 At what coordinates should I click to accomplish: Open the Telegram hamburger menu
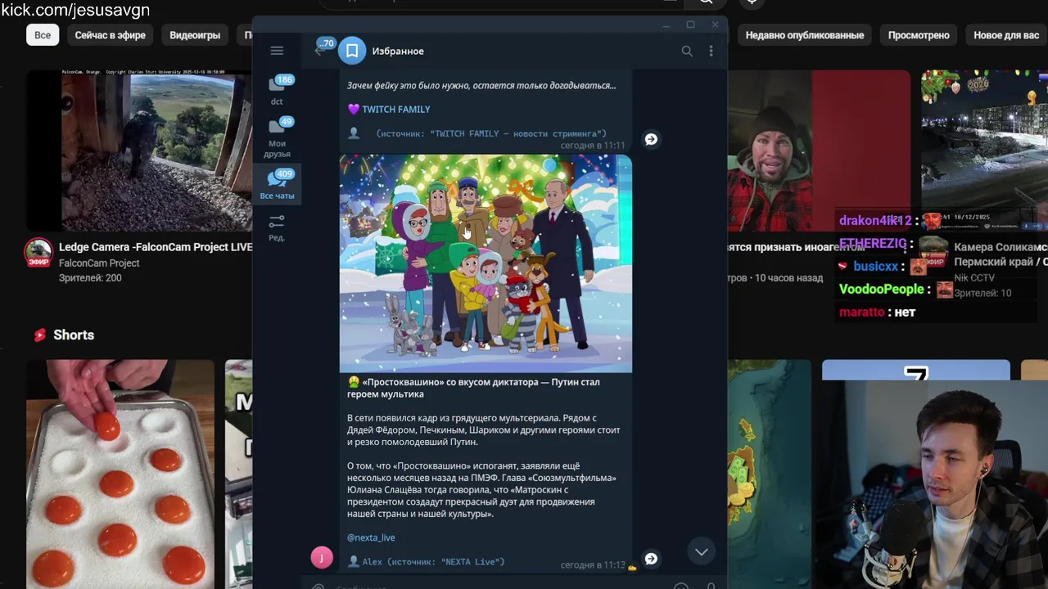277,51
